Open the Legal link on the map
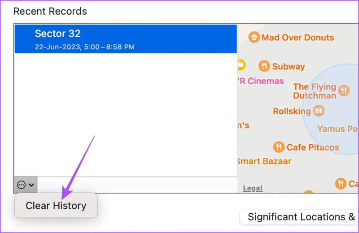Screen dimensions: 359x233 click(253, 188)
